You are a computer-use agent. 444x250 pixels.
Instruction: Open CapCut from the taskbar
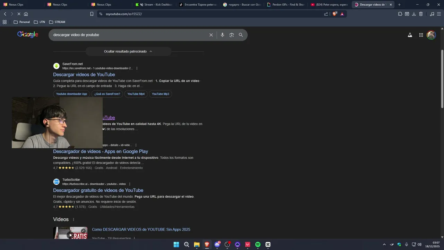point(268,244)
